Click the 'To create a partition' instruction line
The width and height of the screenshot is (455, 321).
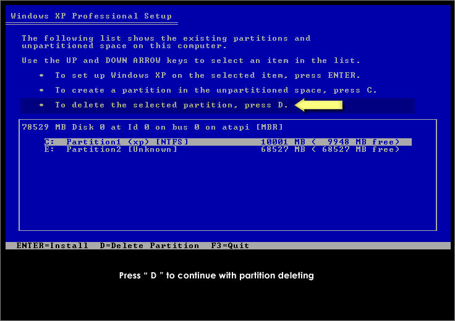pos(216,90)
